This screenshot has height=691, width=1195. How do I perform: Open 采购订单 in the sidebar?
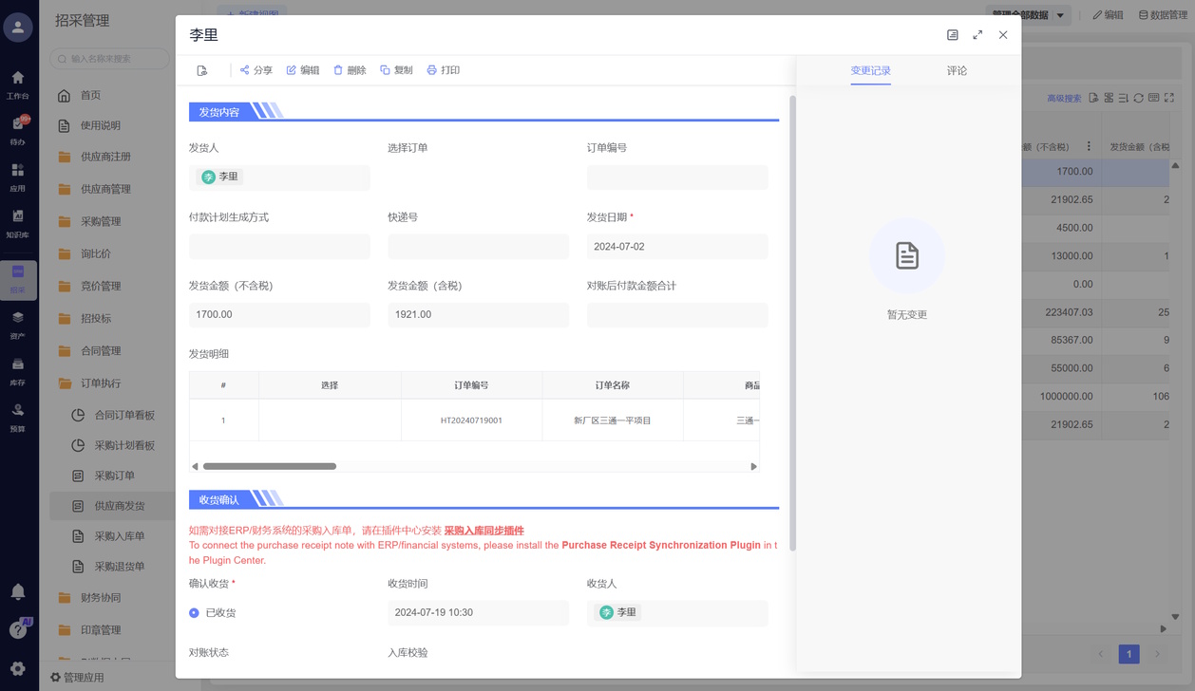pyautogui.click(x=114, y=476)
